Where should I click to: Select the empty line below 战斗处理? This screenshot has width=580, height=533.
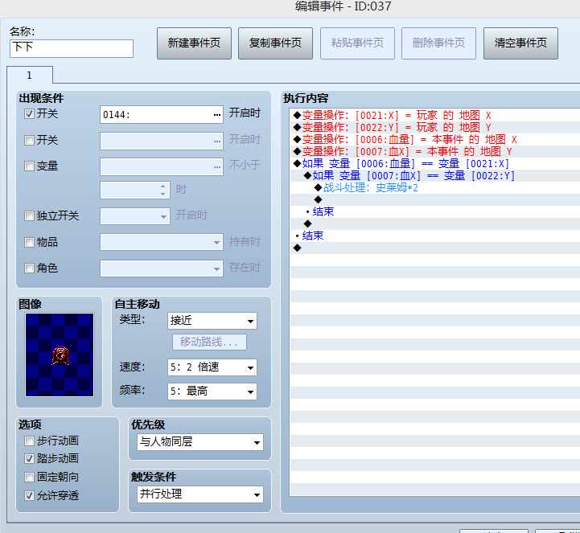(x=434, y=199)
